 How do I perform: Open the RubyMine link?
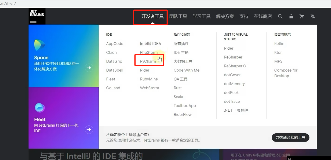(x=149, y=79)
